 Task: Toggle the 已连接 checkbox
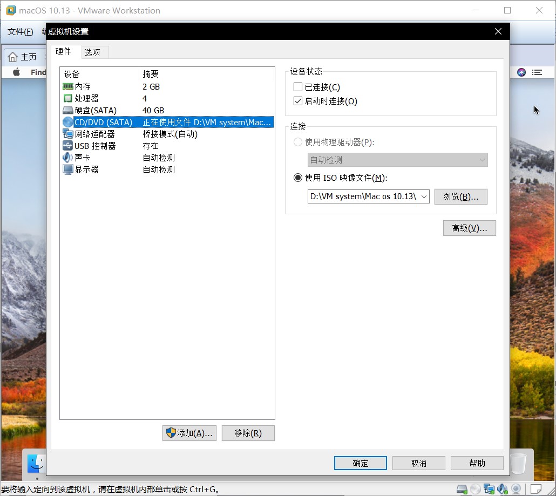click(298, 87)
